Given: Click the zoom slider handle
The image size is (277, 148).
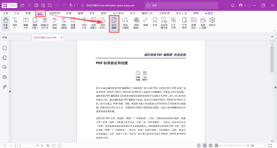Looking at the screenshot, I should (231, 146).
